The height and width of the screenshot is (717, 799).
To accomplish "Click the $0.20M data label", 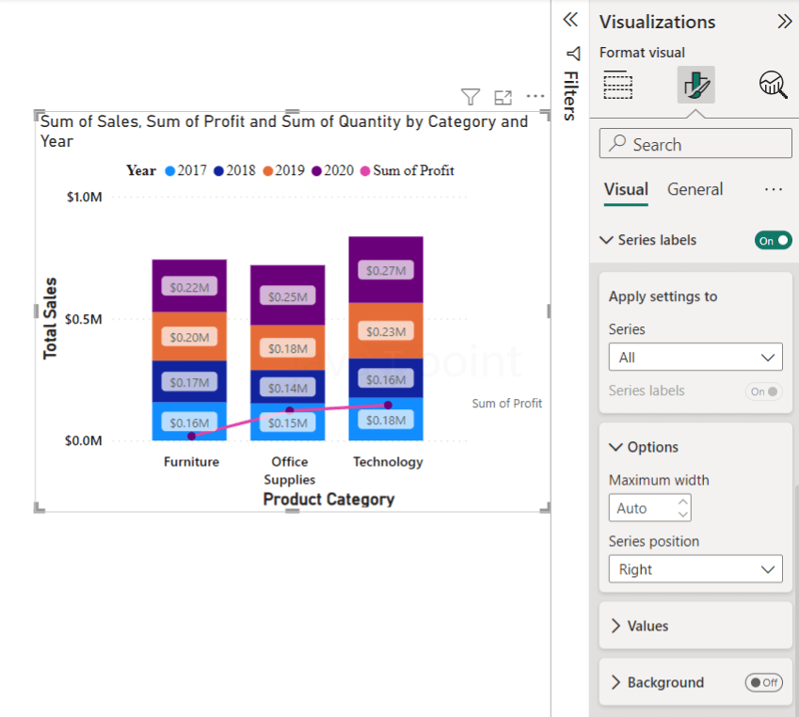I will [189, 337].
